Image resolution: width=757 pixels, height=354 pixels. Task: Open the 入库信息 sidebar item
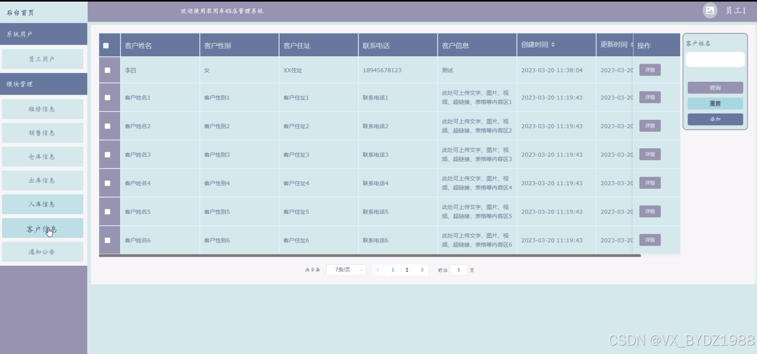(x=43, y=204)
